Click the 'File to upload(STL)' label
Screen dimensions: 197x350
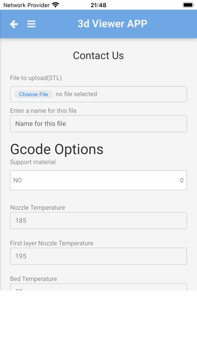(x=36, y=78)
